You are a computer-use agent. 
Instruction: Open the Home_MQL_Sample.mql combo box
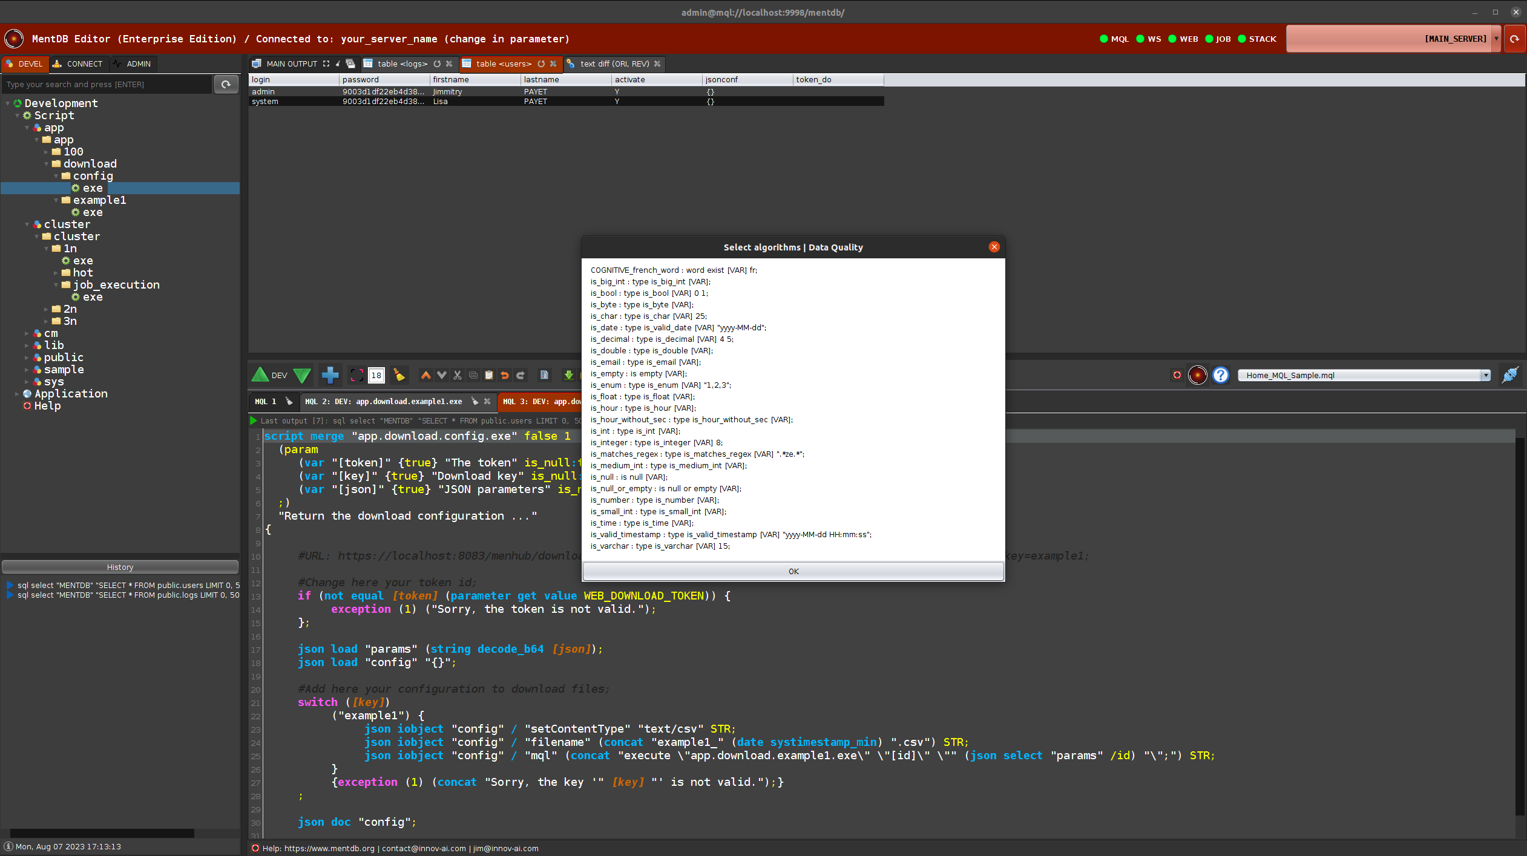pyautogui.click(x=1485, y=375)
